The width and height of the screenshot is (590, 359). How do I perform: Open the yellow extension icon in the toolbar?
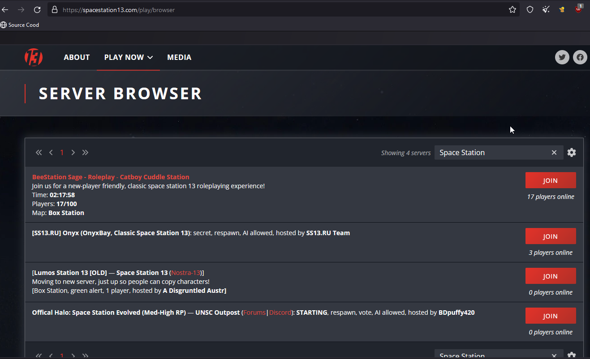(x=562, y=9)
